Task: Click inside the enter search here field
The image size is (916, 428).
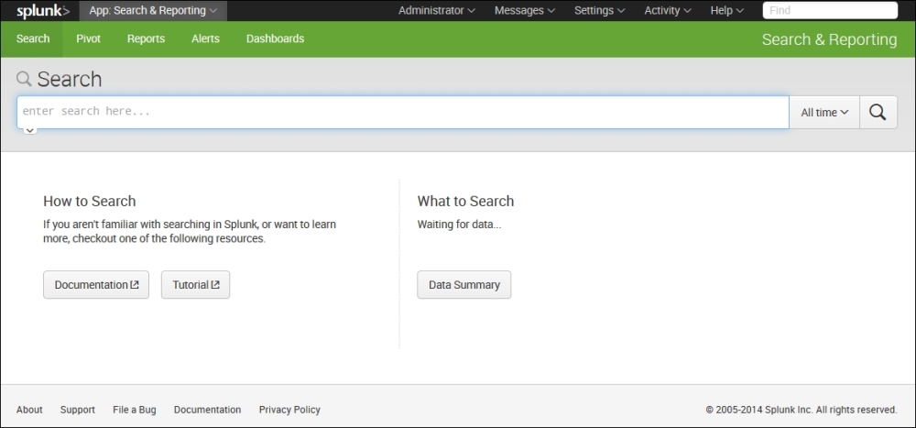Action: 403,112
